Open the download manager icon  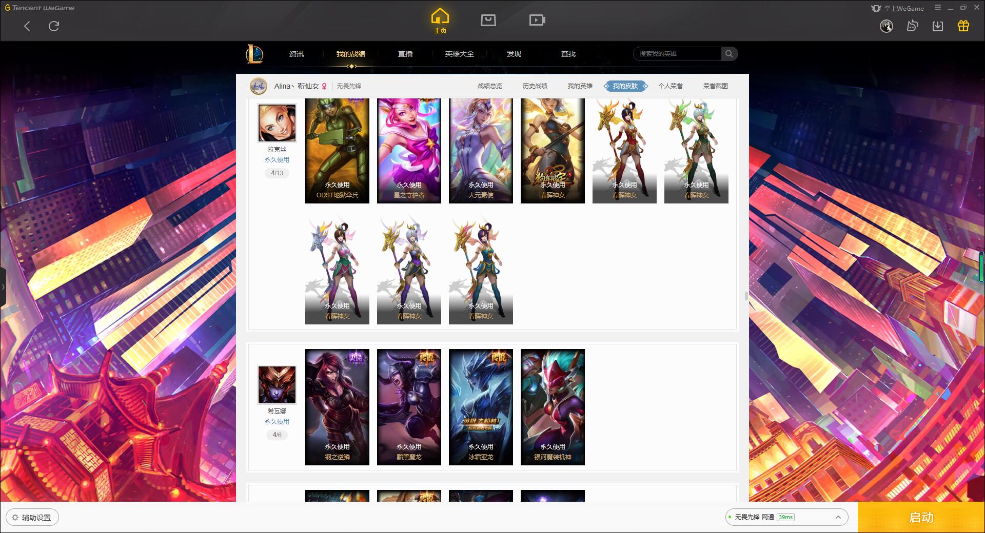point(938,26)
